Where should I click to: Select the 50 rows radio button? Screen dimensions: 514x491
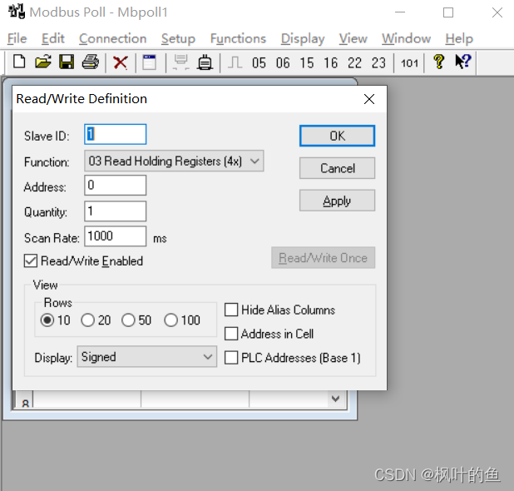tap(128, 320)
